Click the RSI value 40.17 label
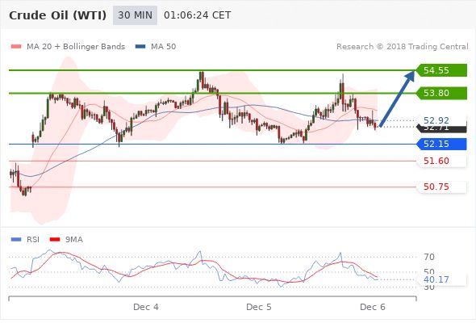The width and height of the screenshot is (476, 323). click(436, 279)
